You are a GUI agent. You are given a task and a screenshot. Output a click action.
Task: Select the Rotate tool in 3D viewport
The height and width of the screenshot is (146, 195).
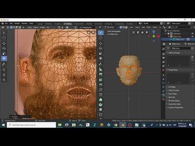(x=101, y=48)
